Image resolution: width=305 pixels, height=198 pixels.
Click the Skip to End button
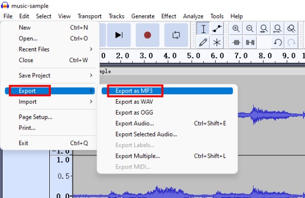tap(119, 35)
